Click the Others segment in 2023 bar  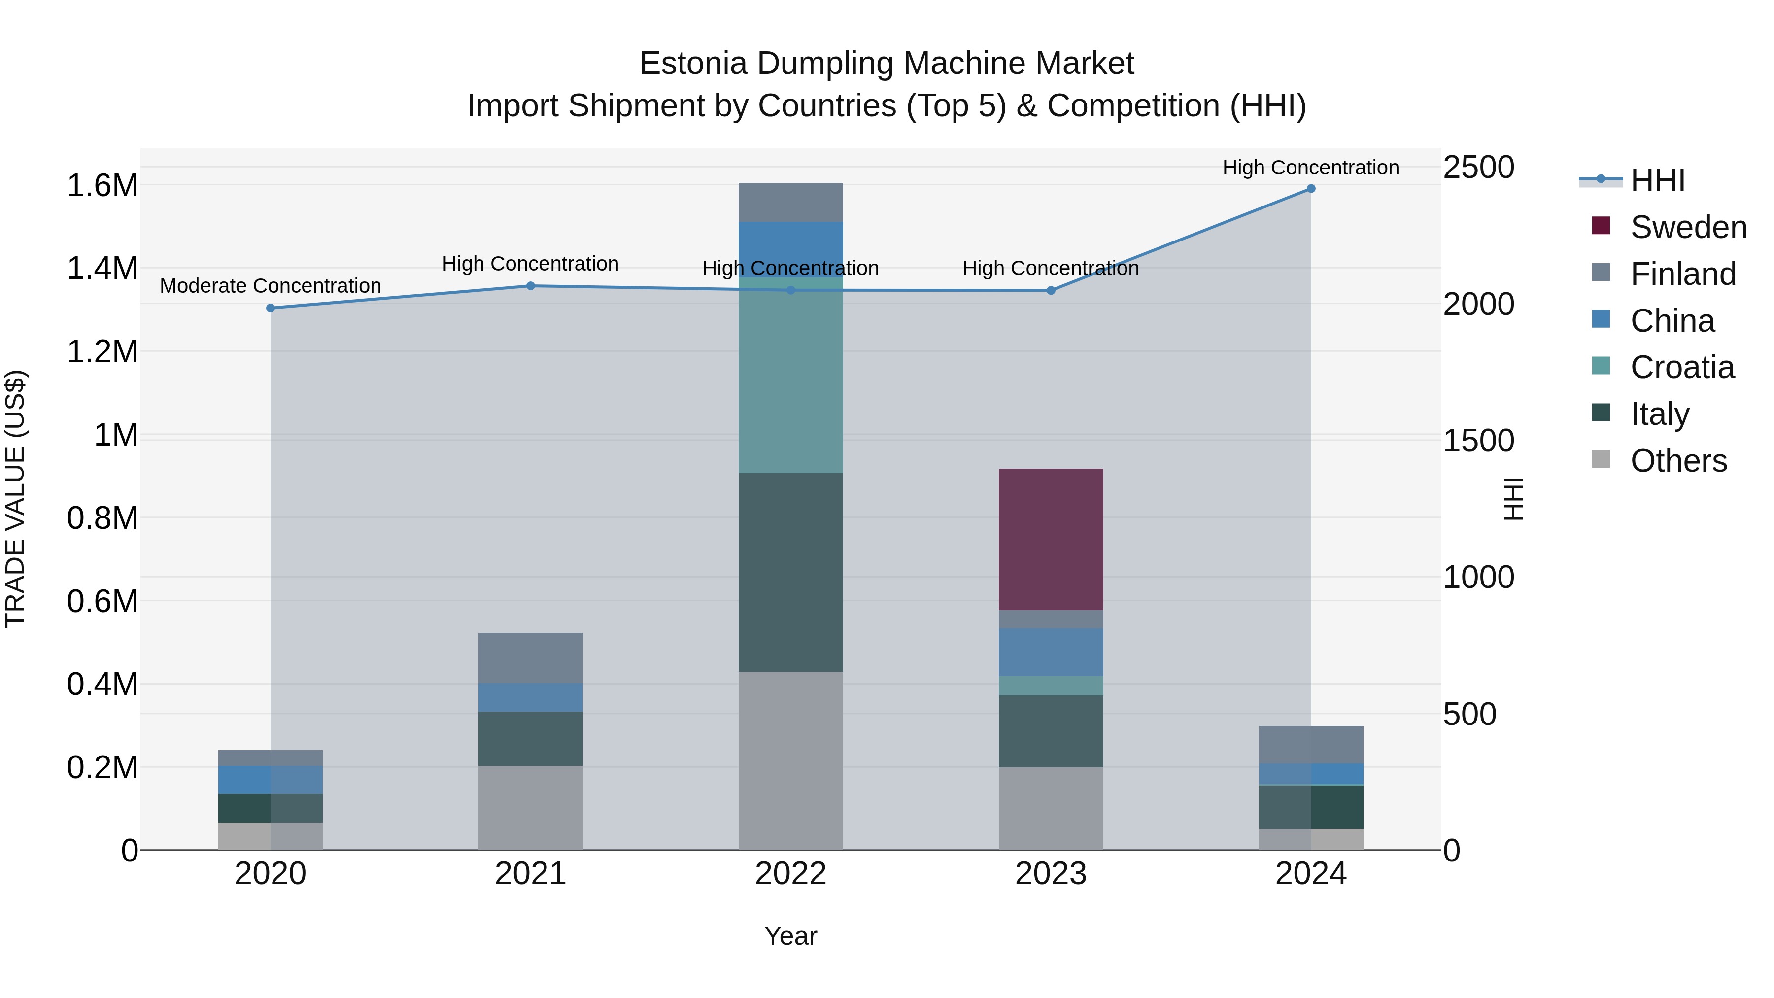coord(1051,809)
